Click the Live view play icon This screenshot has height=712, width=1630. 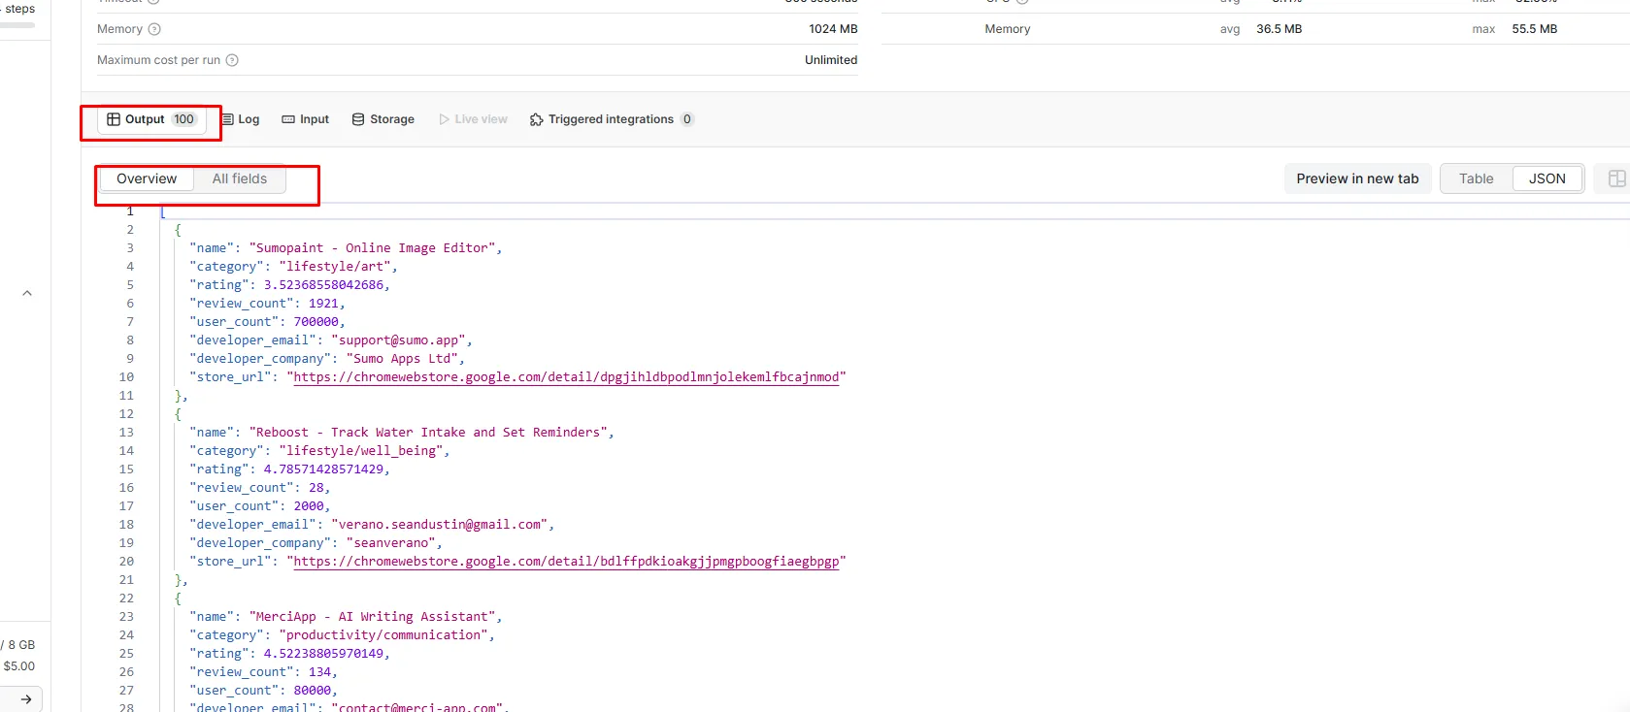click(x=445, y=119)
